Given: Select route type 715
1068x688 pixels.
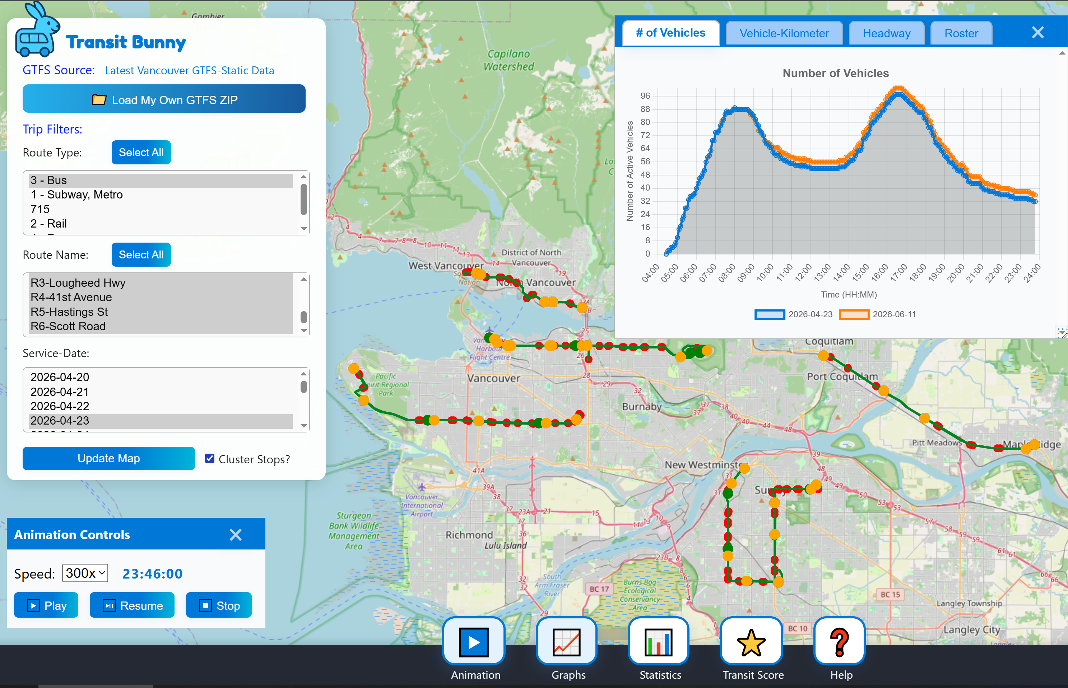Looking at the screenshot, I should pyautogui.click(x=161, y=210).
